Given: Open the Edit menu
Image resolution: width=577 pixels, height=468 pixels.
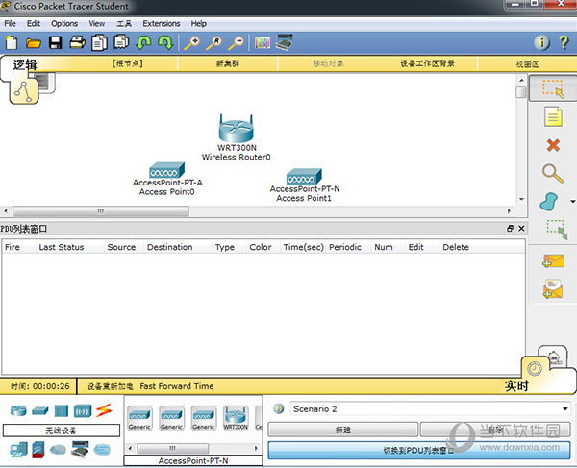Looking at the screenshot, I should click(x=34, y=23).
